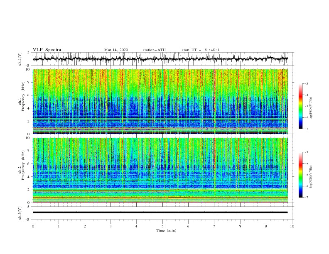Click the time axis tick label "3"
The width and height of the screenshot is (329, 254).
110,226
